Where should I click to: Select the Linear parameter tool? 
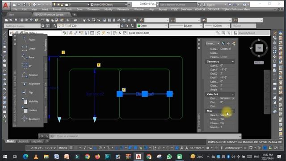point(29,48)
